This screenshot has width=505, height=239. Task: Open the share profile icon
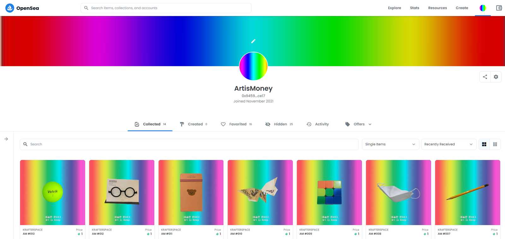pos(485,77)
